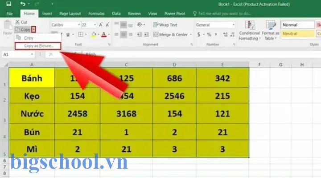Toggle Bottom Align icon
The height and width of the screenshot is (178, 321).
pyautogui.click(x=130, y=25)
